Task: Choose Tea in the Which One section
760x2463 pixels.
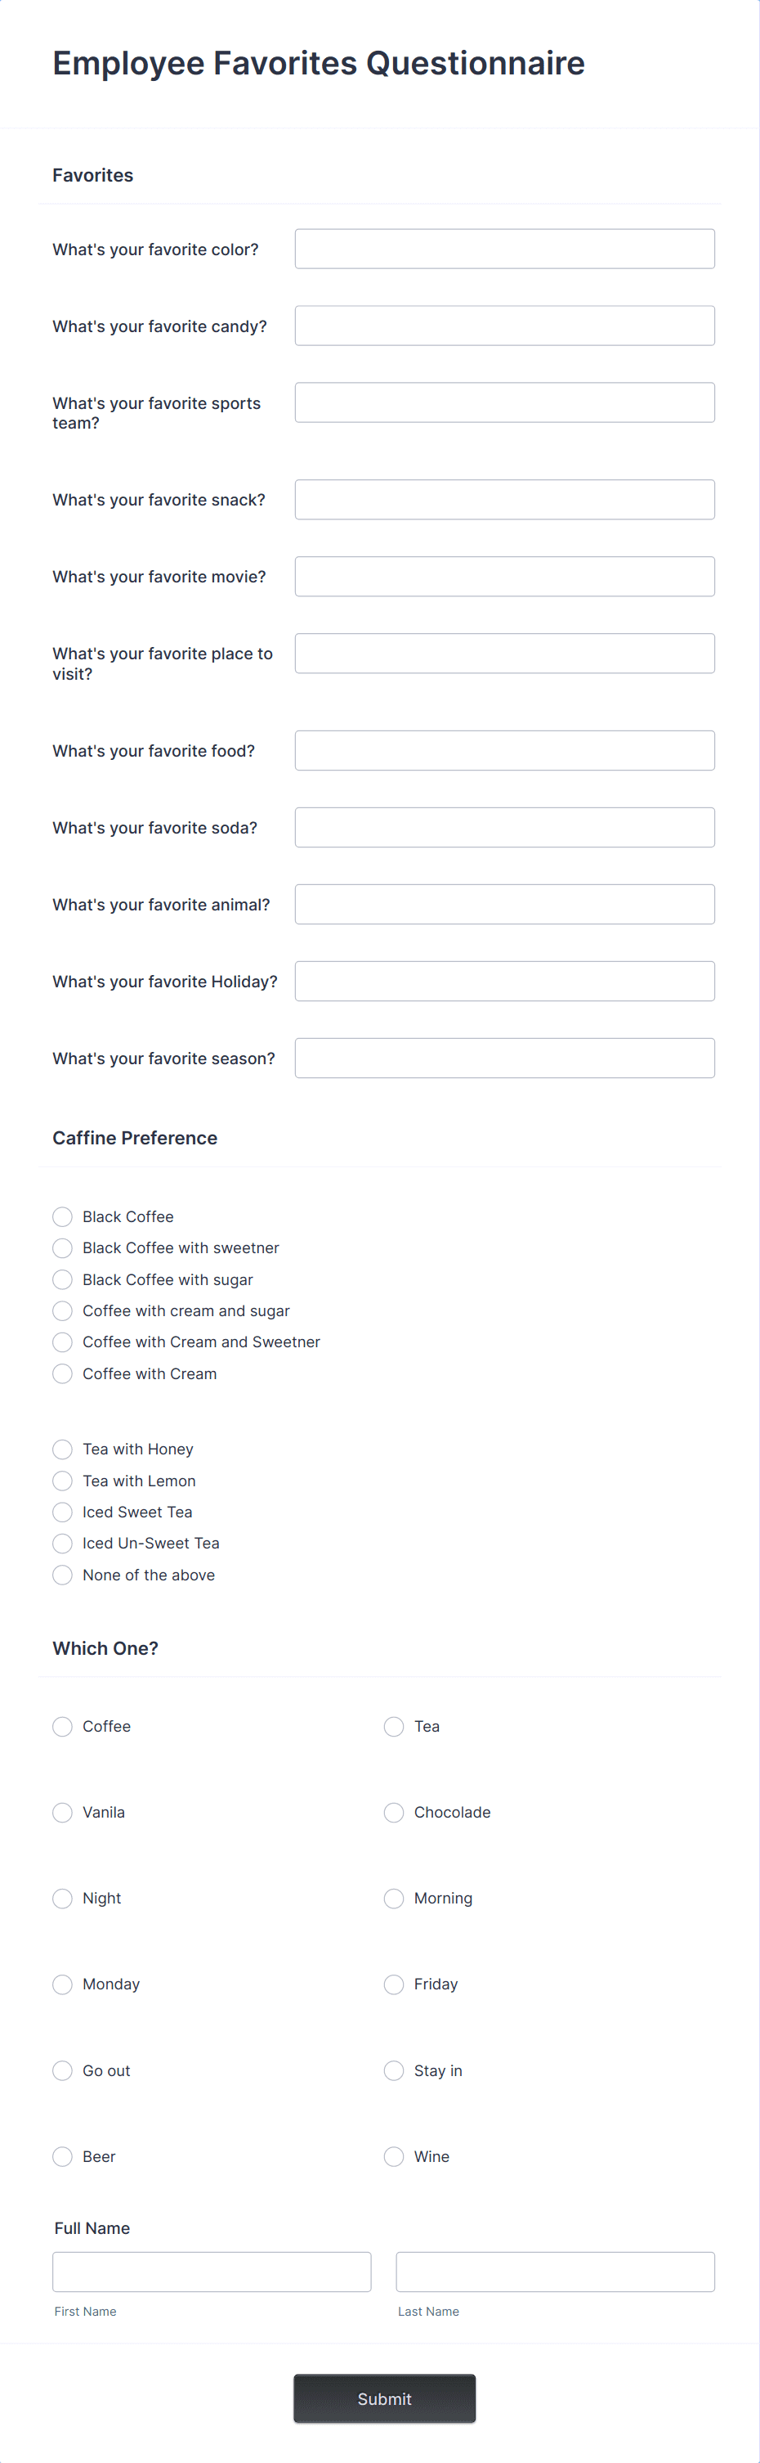Action: [x=393, y=1726]
